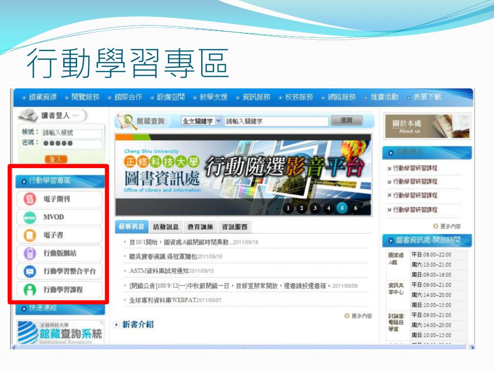Viewport: 494px width, 371px height.
Task: Switch to the 活動訊息 tab
Action: (x=166, y=227)
